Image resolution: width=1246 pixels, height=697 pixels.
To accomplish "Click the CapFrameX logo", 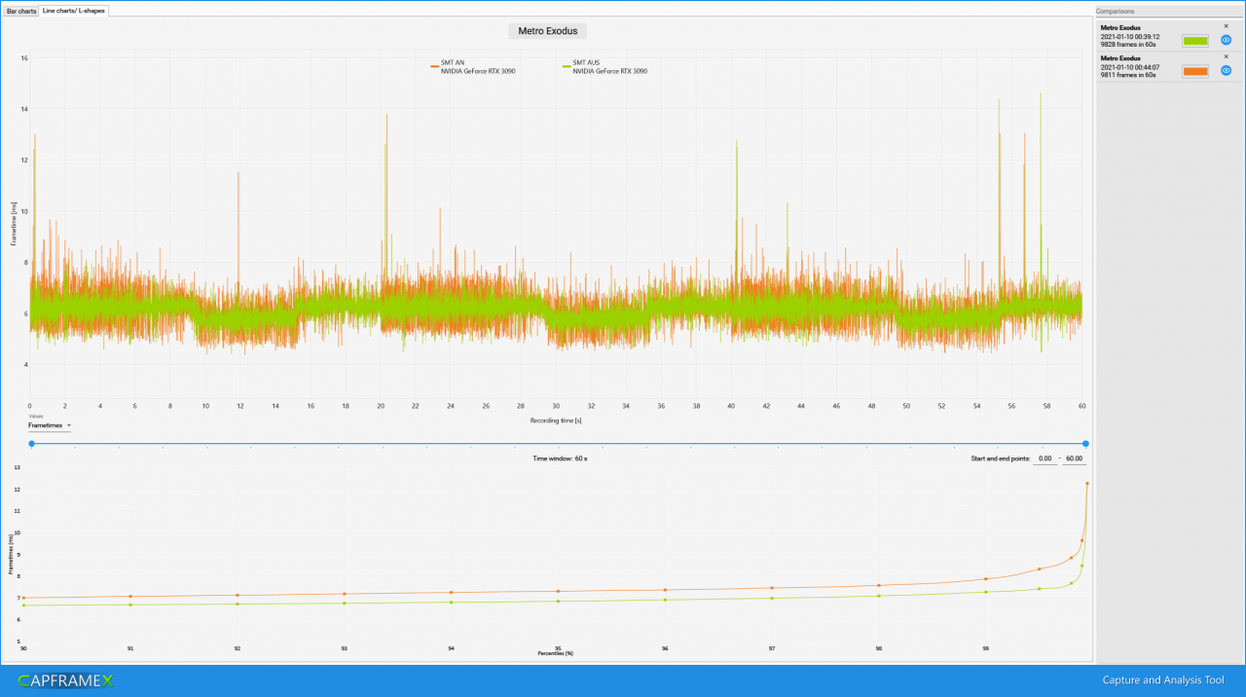I will [65, 680].
